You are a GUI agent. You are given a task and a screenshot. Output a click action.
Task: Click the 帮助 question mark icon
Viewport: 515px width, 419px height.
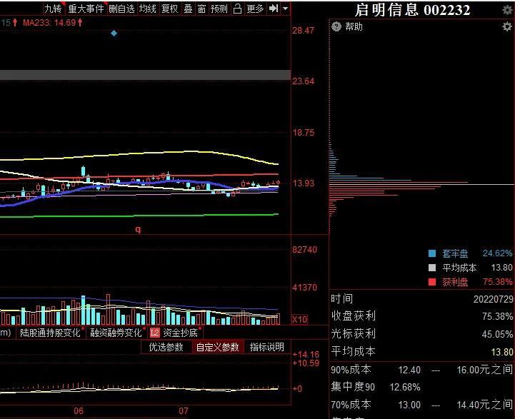pyautogui.click(x=336, y=26)
